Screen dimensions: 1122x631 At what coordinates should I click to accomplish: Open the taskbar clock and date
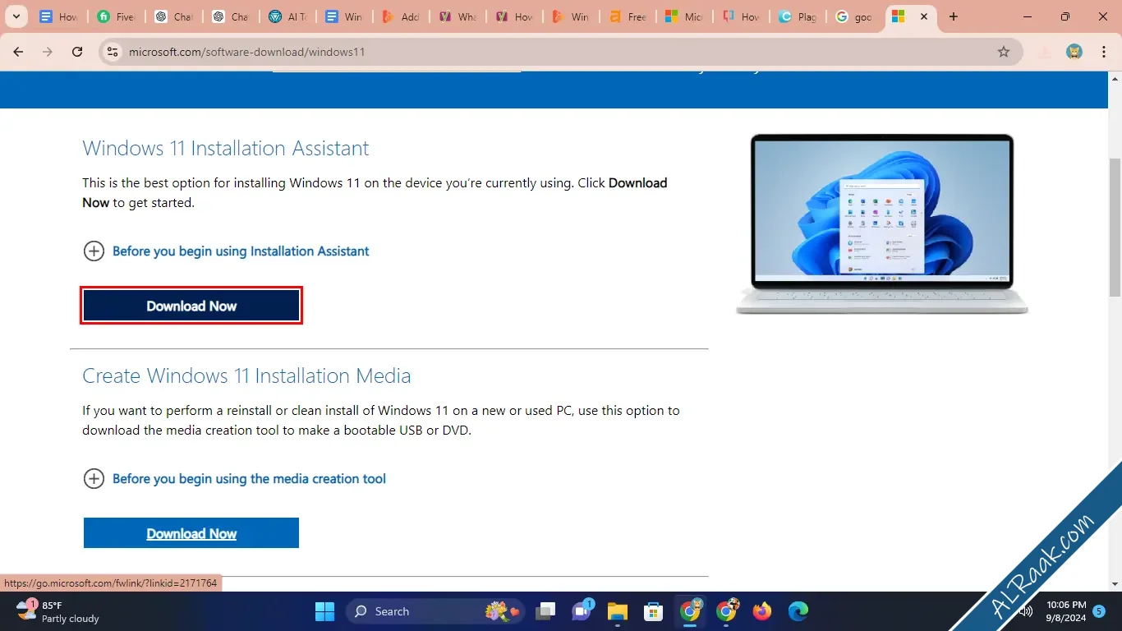coord(1066,611)
